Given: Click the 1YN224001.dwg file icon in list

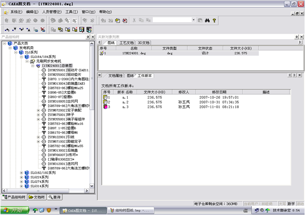Looking at the screenshot, I should [102, 53].
